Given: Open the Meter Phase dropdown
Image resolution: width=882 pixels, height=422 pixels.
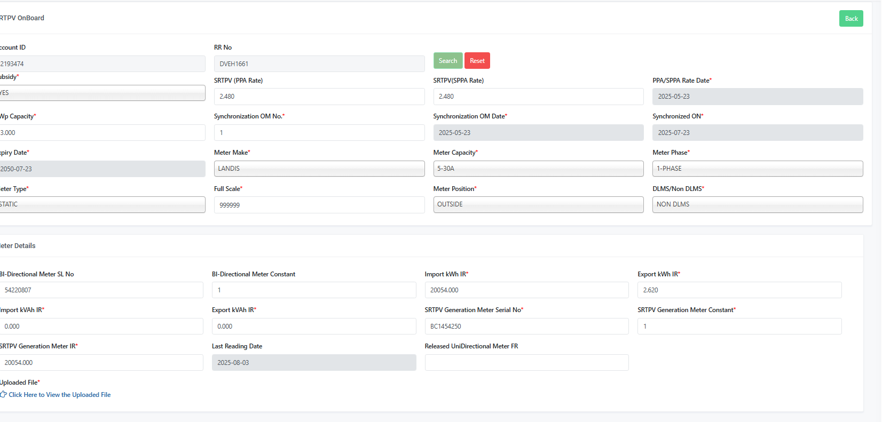Looking at the screenshot, I should tap(757, 169).
